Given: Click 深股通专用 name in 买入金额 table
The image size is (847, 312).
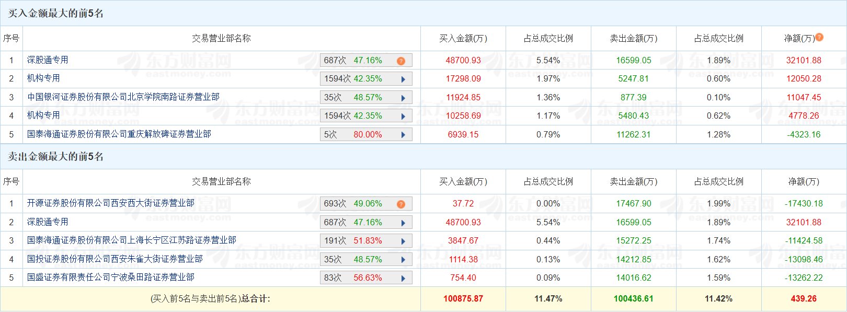Looking at the screenshot, I should [48, 60].
